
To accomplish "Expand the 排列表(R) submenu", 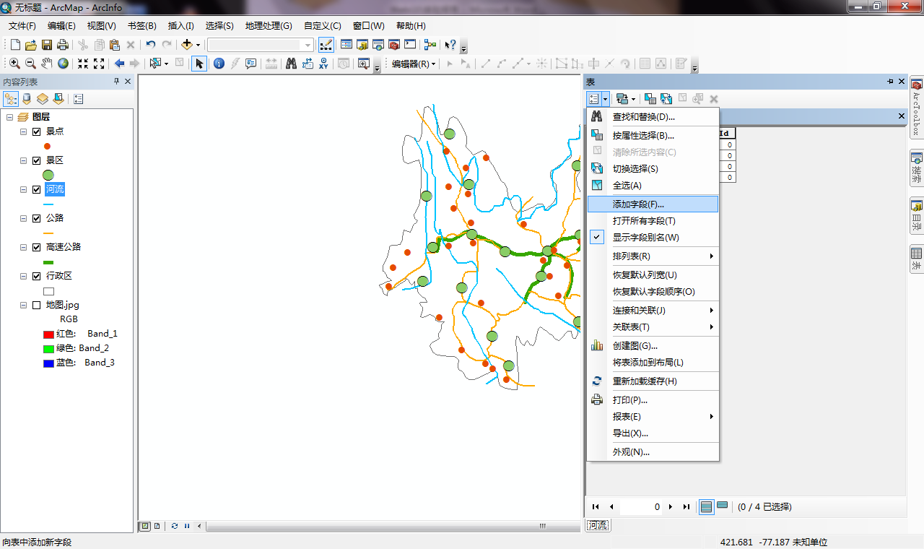I will pos(653,256).
